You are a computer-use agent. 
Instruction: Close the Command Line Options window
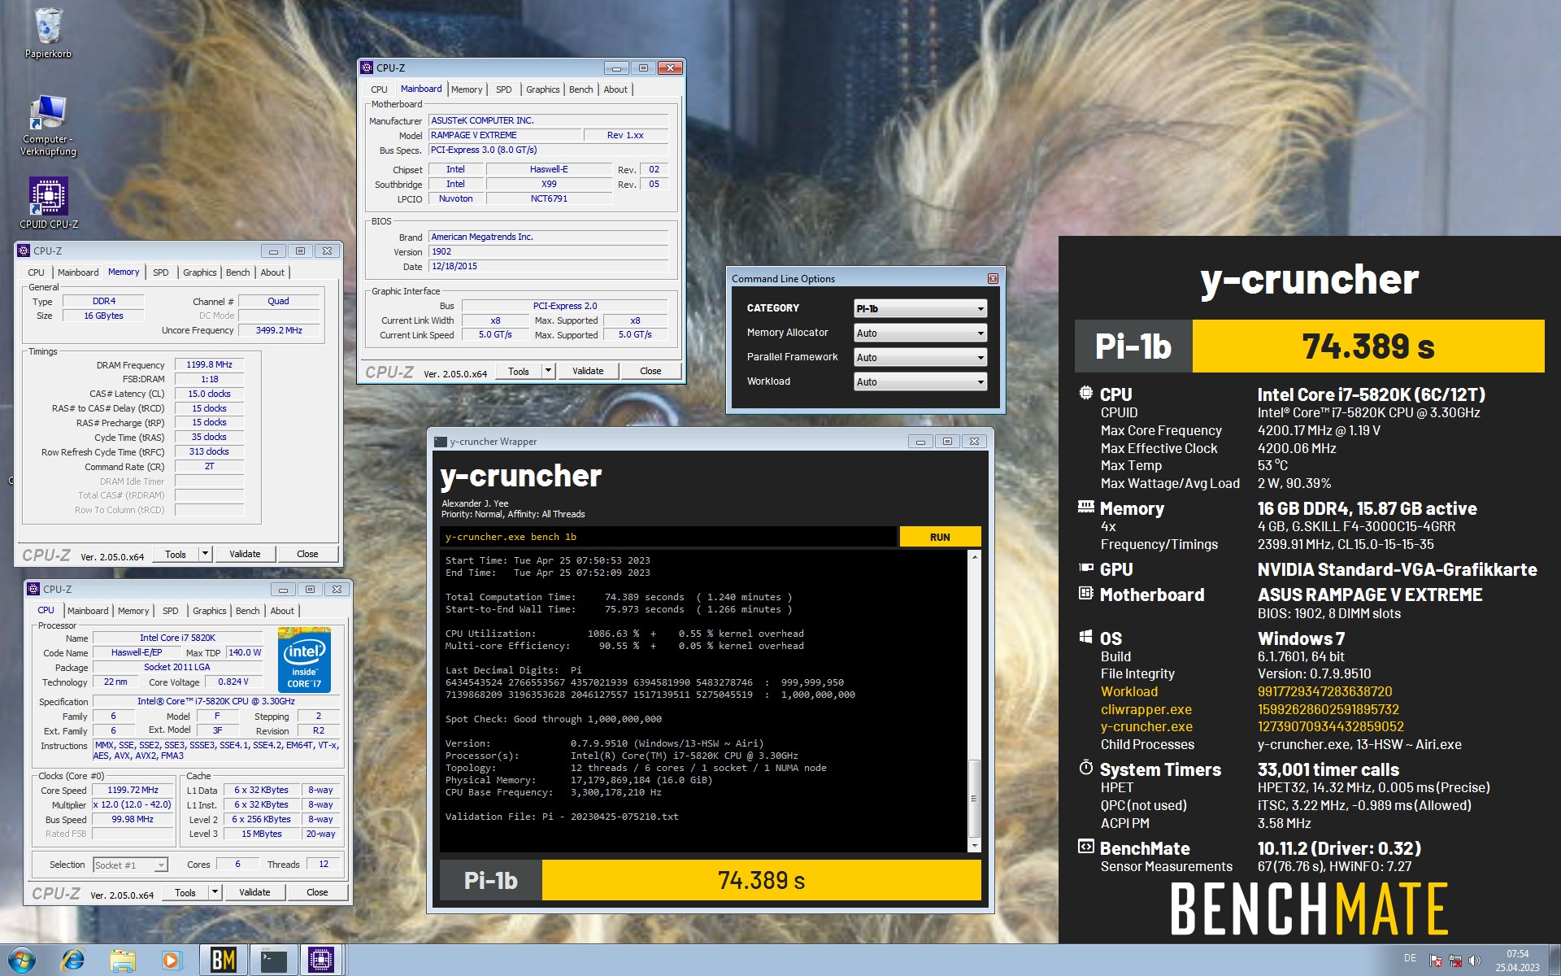point(993,279)
